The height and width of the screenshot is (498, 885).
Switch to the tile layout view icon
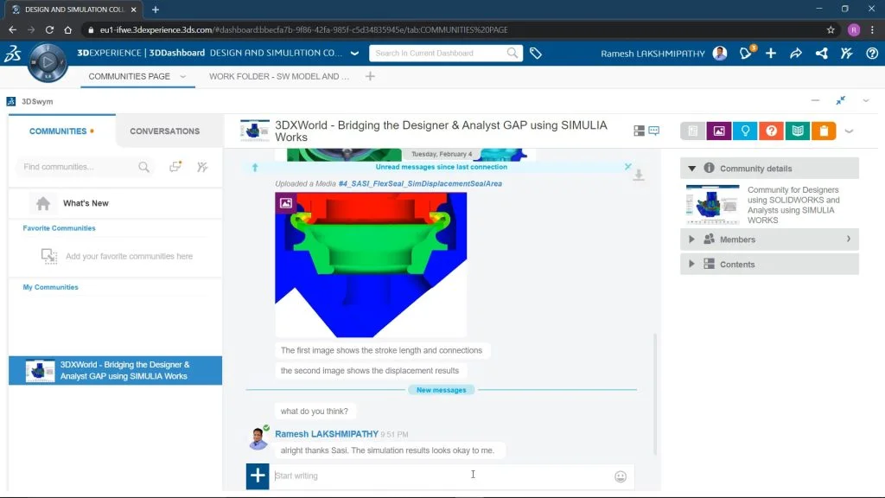pyautogui.click(x=639, y=131)
